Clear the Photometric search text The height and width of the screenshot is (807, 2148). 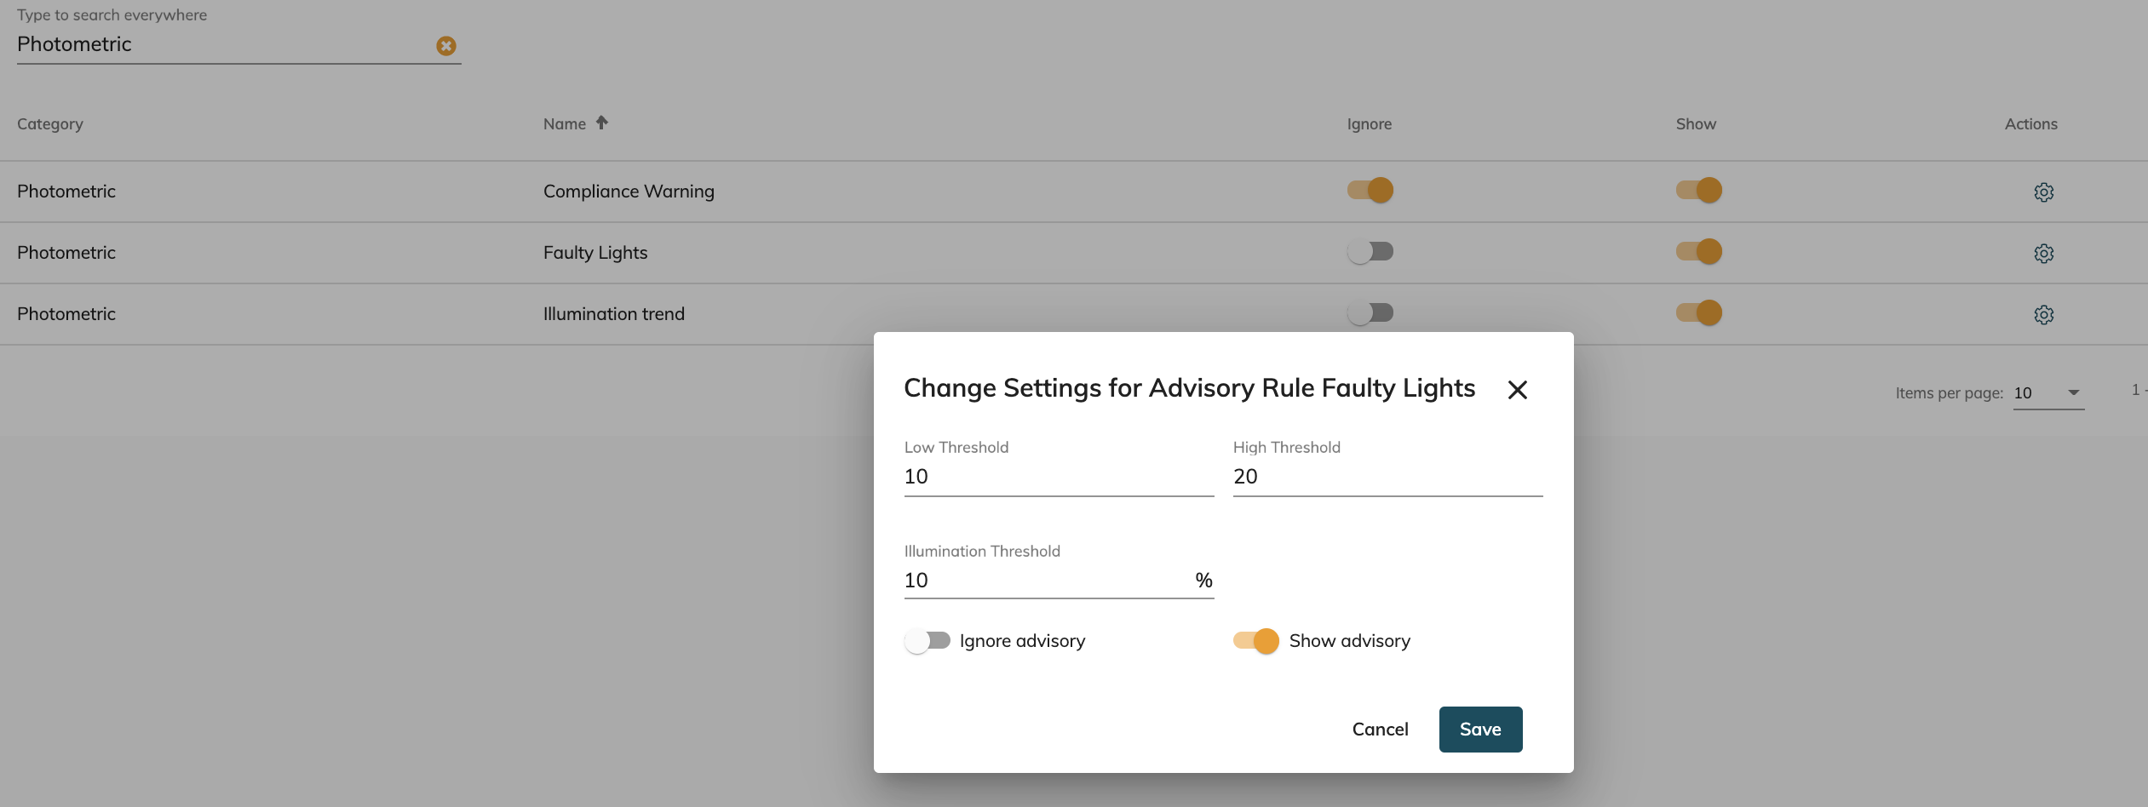pos(445,46)
